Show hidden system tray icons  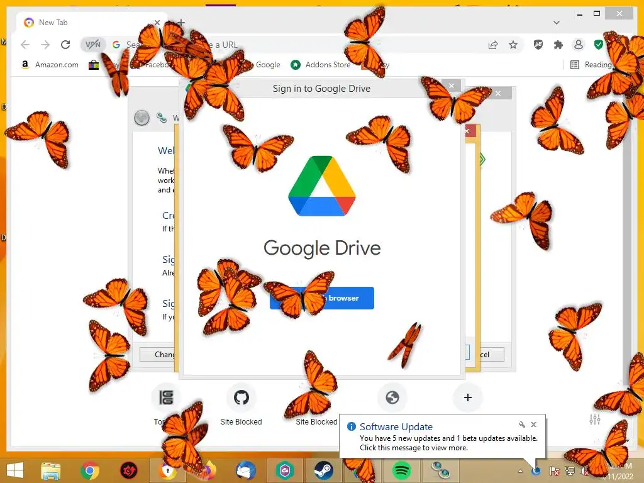520,471
